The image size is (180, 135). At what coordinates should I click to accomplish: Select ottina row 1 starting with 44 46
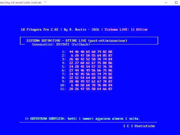[87, 52]
